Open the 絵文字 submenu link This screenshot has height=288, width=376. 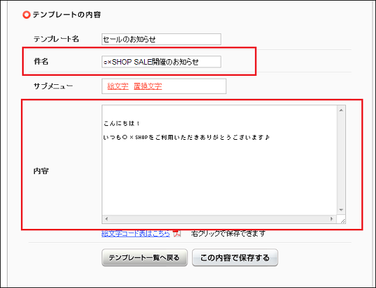tap(118, 86)
